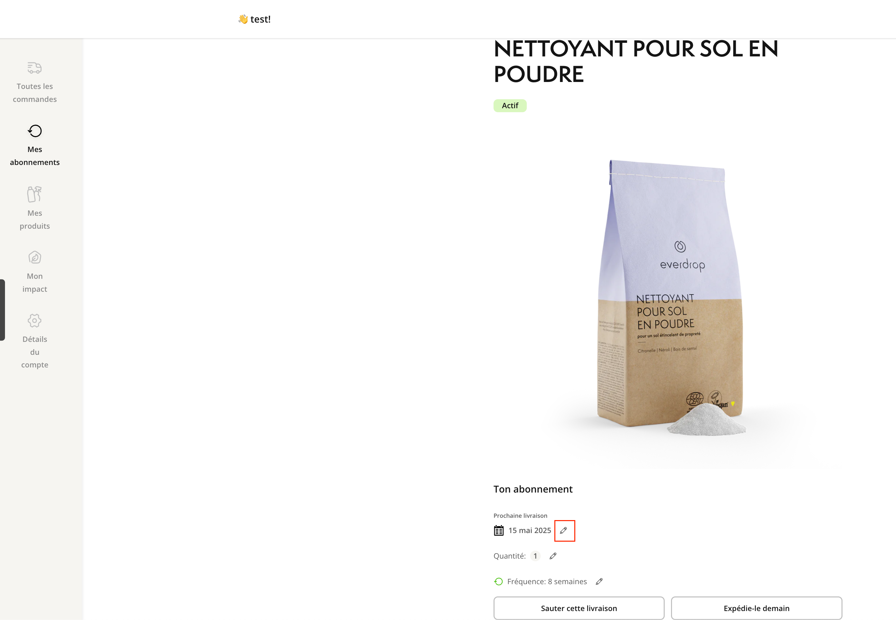Click the gear icon for account details
Screen dimensions: 896x620
coord(35,321)
